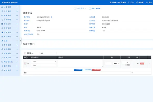
Task: Click the 報價管理 sidebar icon
Action: coord(2,16)
